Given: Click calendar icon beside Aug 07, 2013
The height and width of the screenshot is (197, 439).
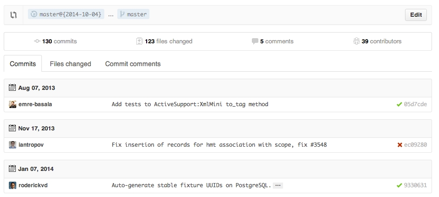Looking at the screenshot, I should (x=13, y=87).
